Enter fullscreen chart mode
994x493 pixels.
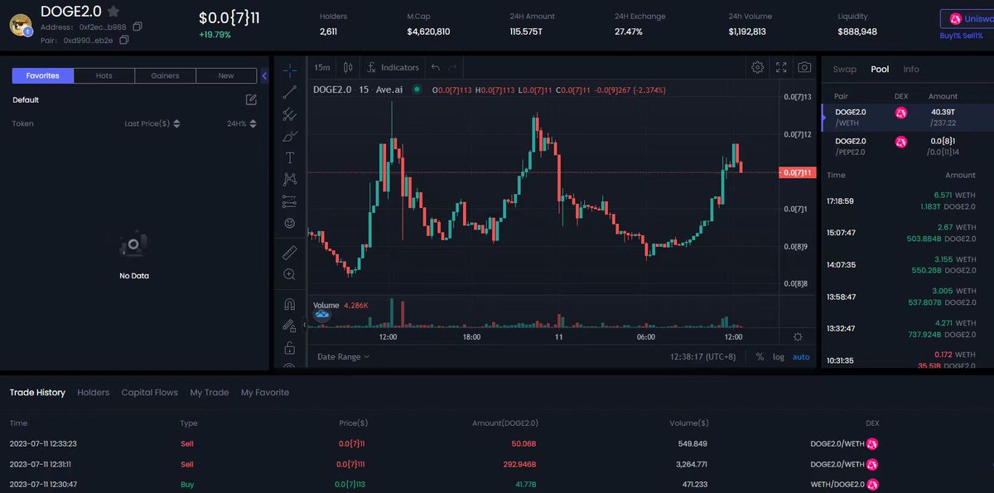[x=781, y=67]
